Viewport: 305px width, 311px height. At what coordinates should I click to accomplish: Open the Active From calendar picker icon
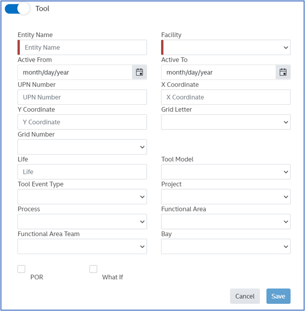point(139,72)
